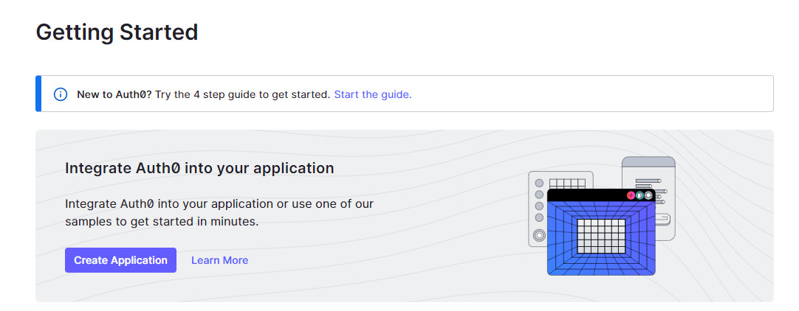Click the Integrate Auth0 into your application heading
This screenshot has height=311, width=799.
(199, 168)
